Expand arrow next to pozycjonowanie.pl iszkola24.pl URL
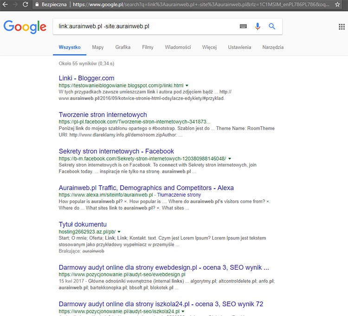 (x=183, y=311)
